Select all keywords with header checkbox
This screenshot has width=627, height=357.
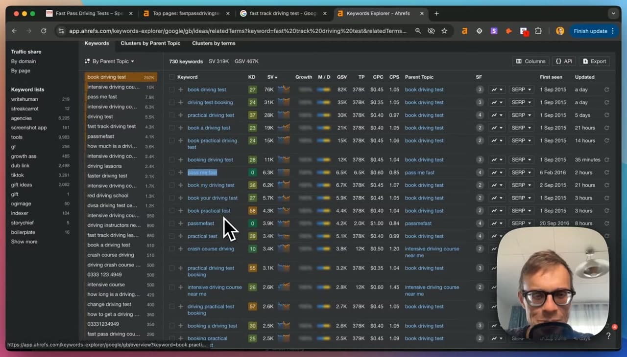tap(172, 77)
